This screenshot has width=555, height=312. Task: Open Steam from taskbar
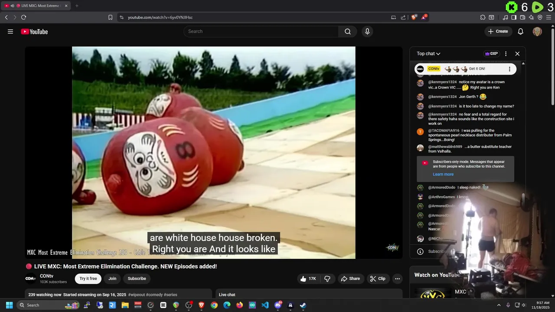(303, 305)
